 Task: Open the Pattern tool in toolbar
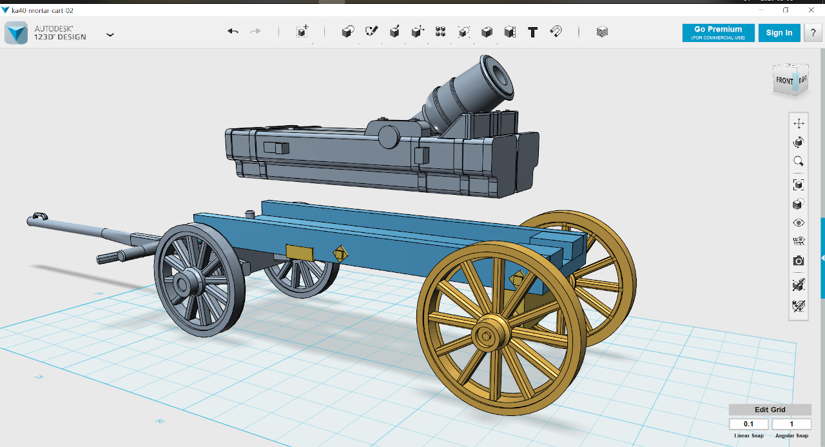click(441, 32)
